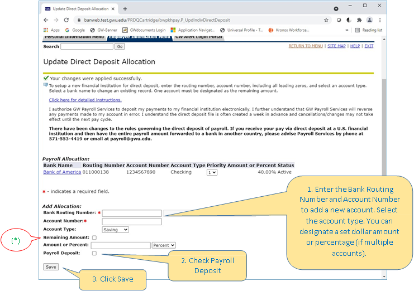Open the Kronos Workforce bookmark
Screen dimensions: 414x291
point(289,30)
